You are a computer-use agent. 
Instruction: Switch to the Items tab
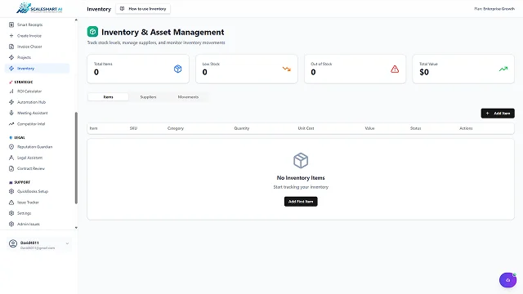click(x=108, y=97)
